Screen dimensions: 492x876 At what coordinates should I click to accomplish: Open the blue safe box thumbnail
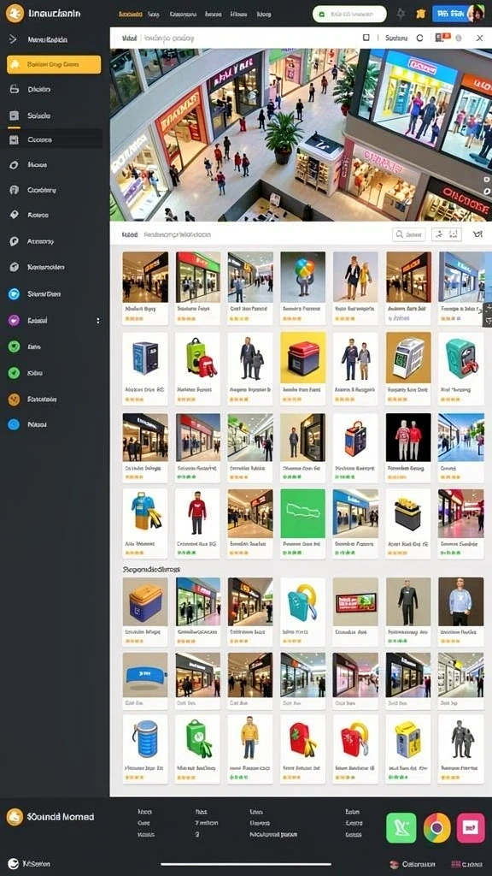145,358
